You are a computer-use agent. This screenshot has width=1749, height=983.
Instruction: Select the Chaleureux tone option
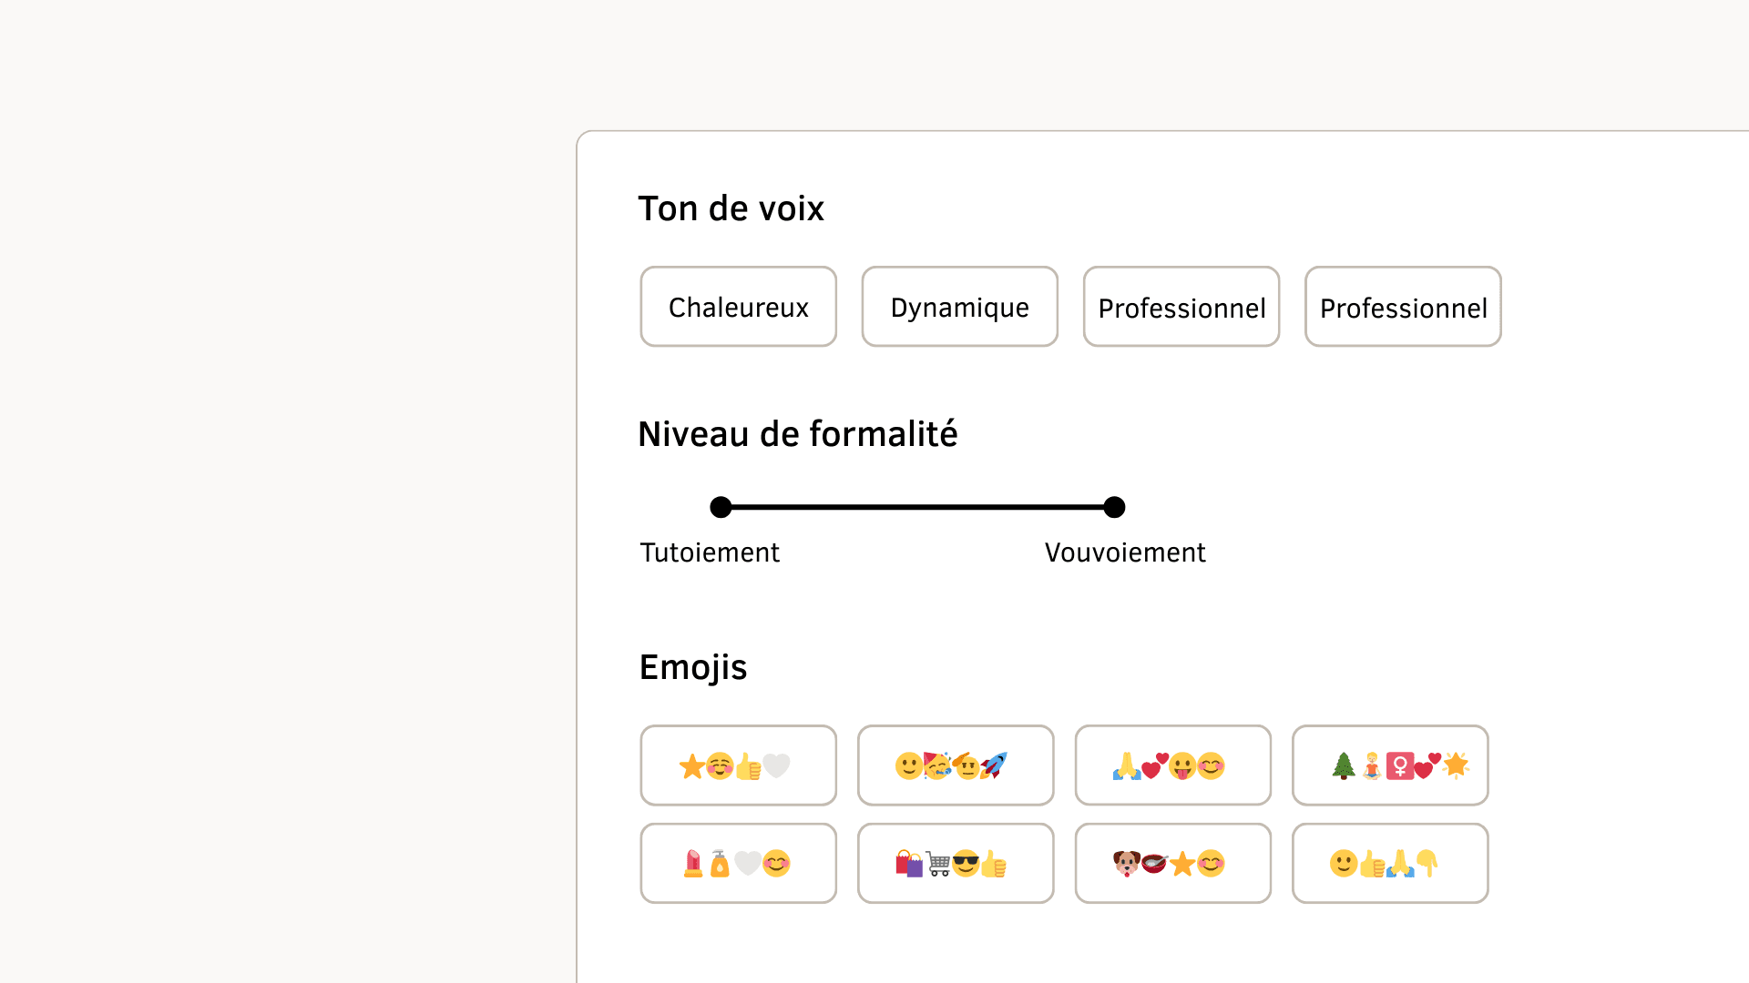[738, 307]
